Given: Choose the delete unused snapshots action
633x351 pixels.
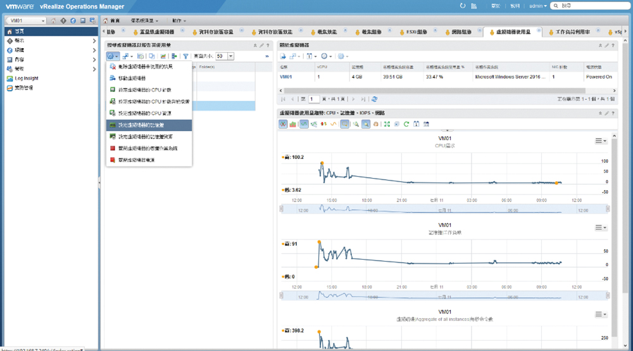Looking at the screenshot, I should pos(149,67).
